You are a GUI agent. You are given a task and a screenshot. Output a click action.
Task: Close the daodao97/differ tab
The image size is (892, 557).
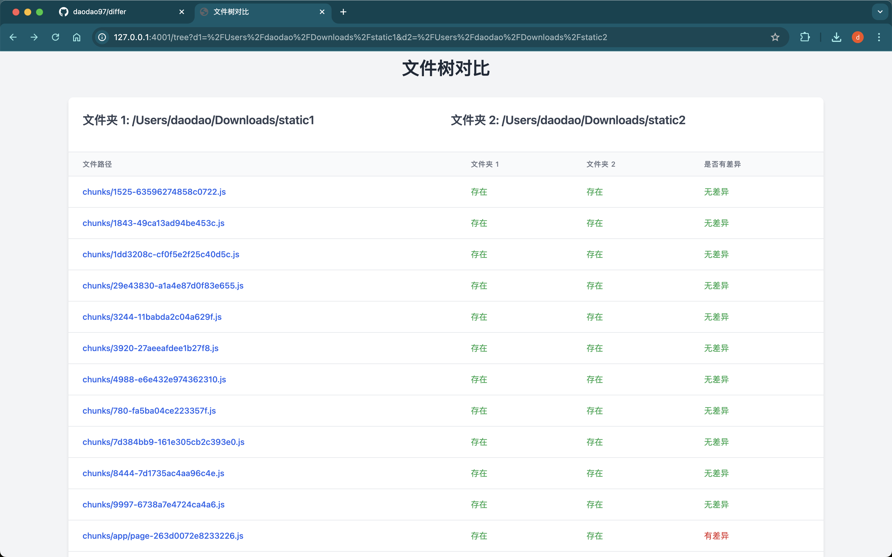click(182, 12)
